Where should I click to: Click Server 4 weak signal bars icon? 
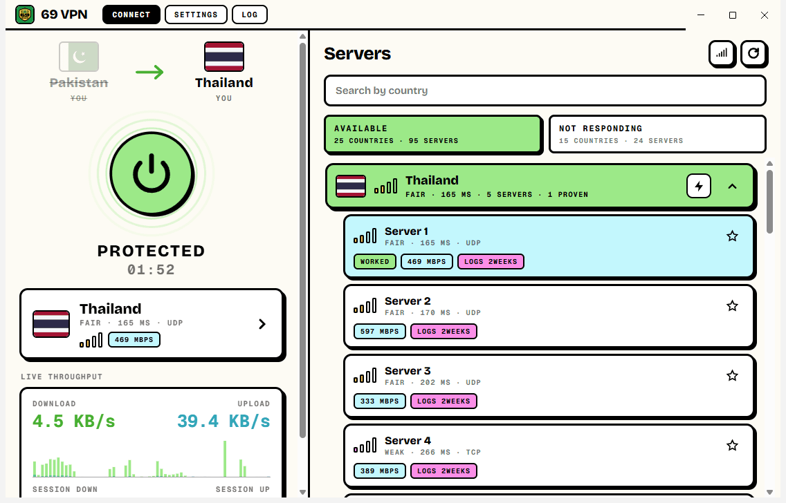[x=365, y=446]
